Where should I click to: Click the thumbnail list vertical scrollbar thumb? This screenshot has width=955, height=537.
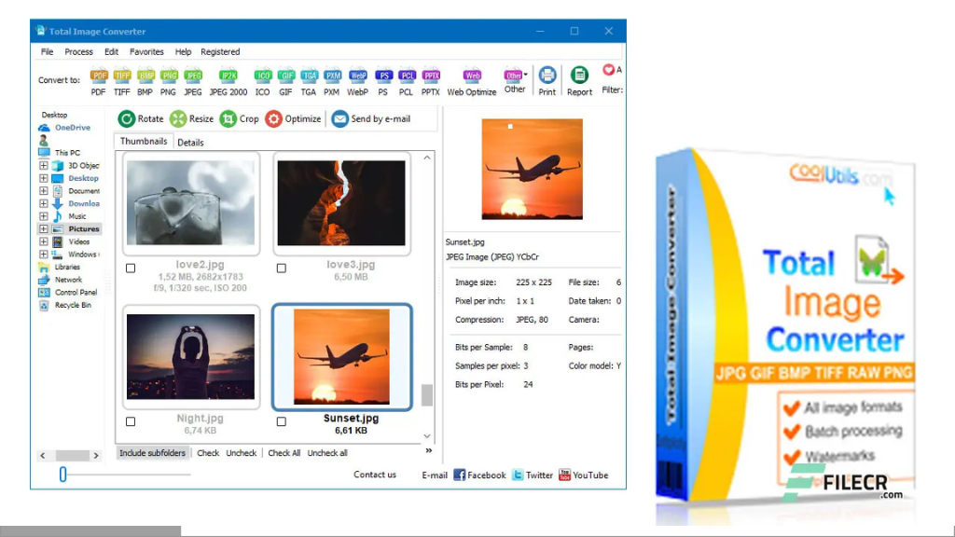[x=427, y=395]
